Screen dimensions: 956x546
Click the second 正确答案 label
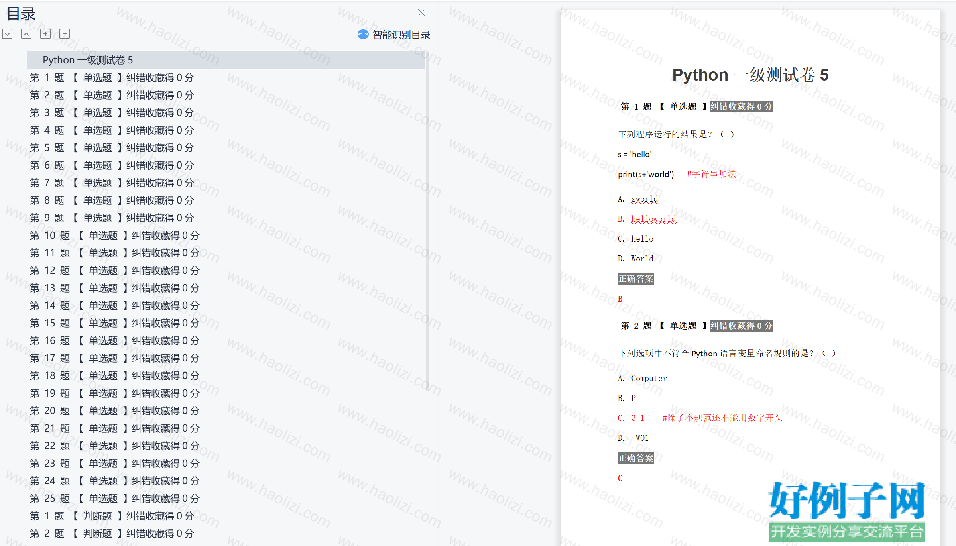pyautogui.click(x=636, y=458)
